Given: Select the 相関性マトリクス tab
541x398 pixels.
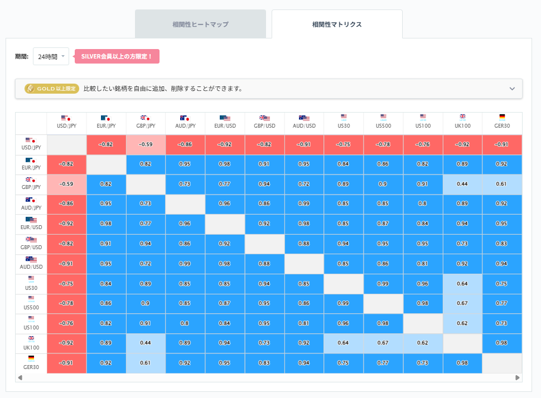Looking at the screenshot, I should (x=336, y=23).
